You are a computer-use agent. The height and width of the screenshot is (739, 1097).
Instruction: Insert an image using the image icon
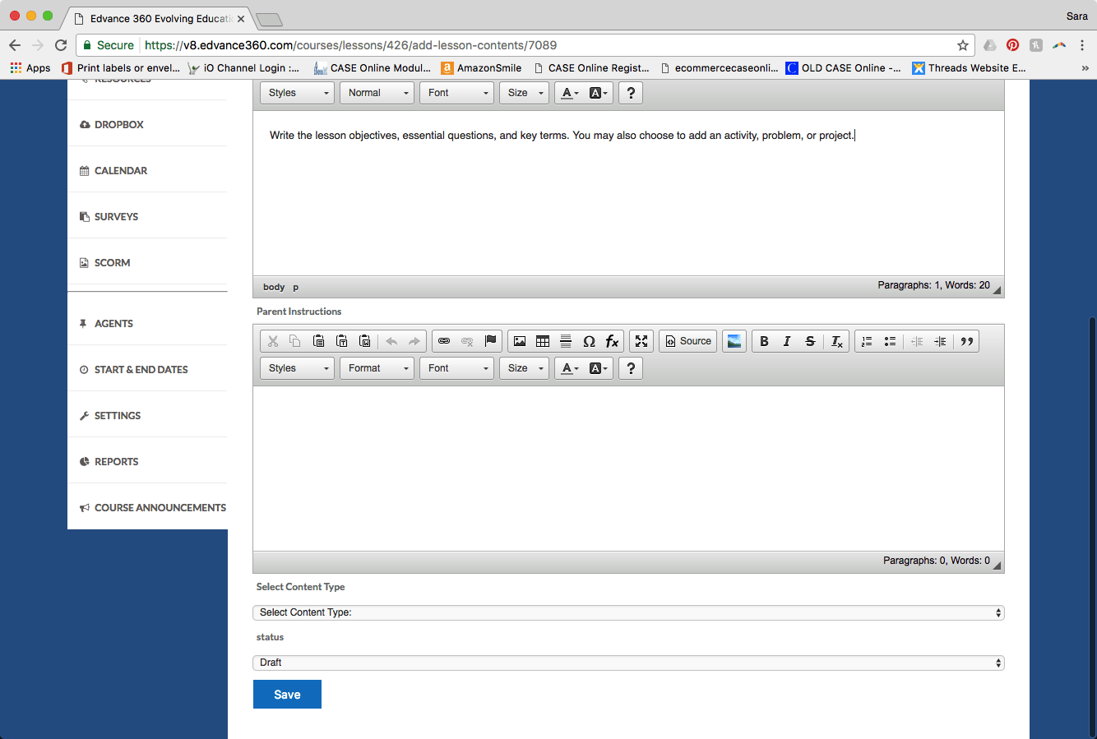pos(520,341)
